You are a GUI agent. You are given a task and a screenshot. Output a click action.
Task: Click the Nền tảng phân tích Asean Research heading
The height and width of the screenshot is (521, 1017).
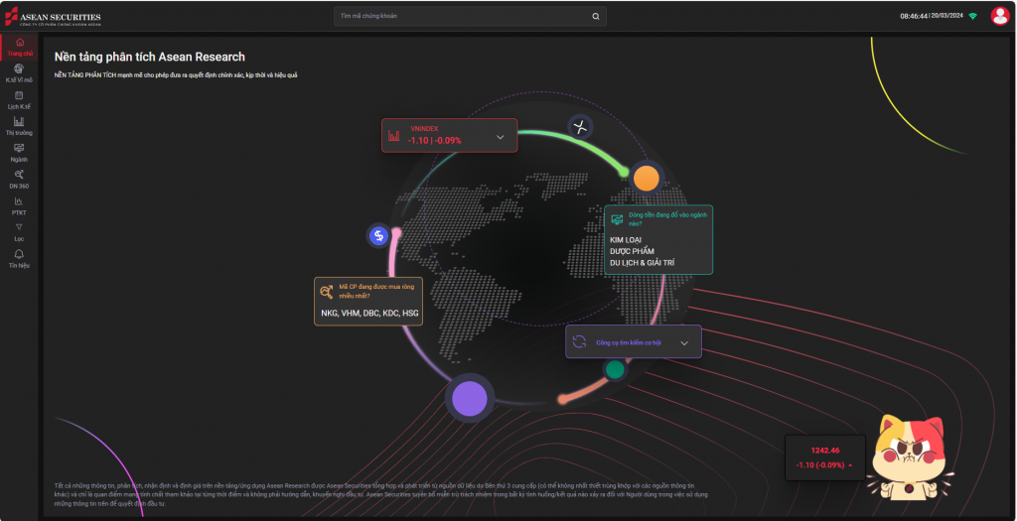(x=150, y=57)
